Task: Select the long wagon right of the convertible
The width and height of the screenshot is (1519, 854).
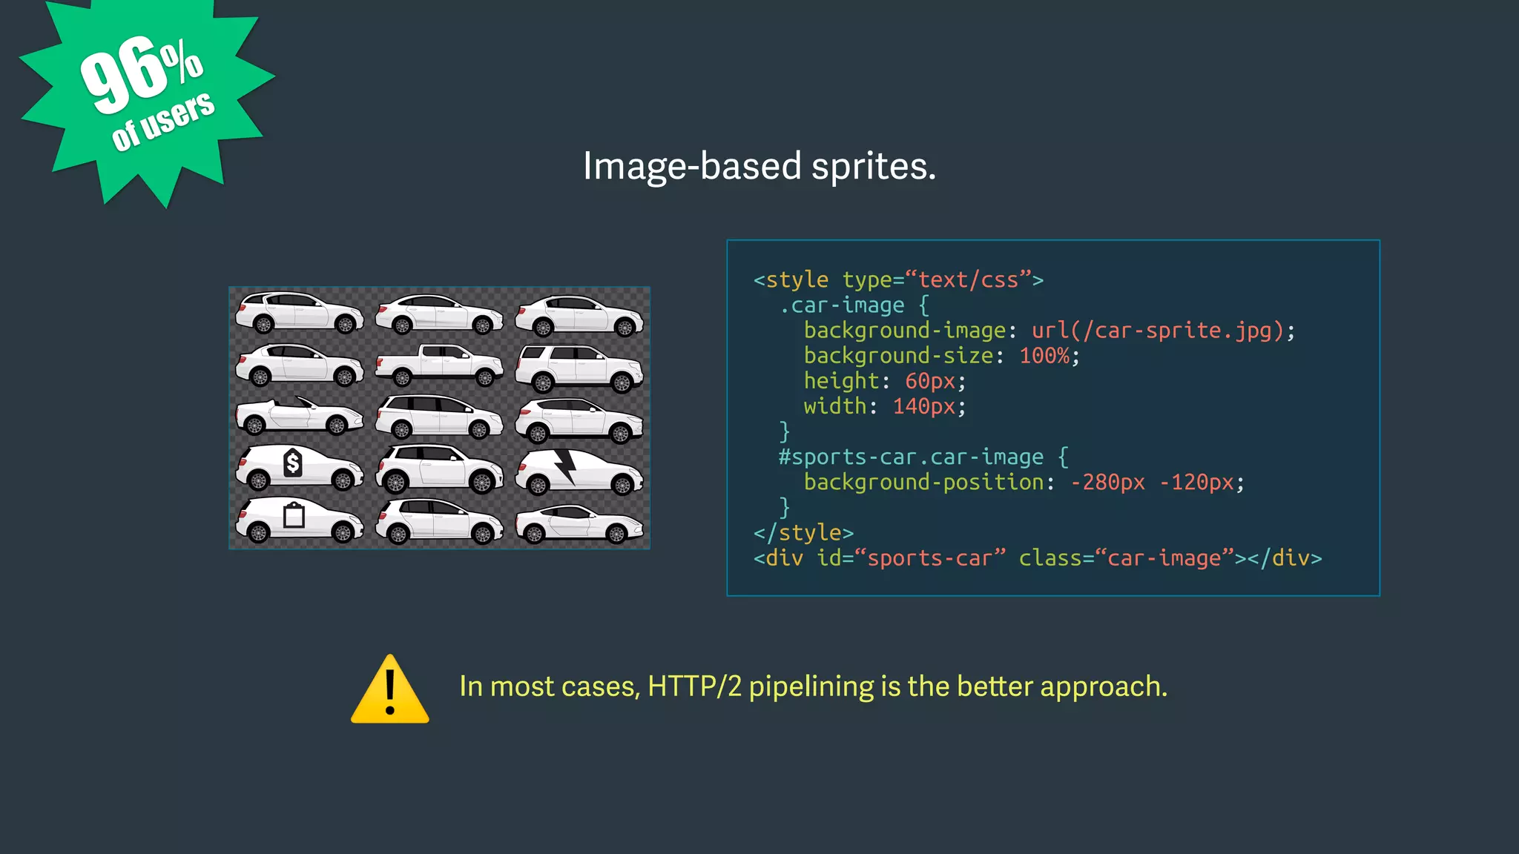Action: [x=439, y=417]
